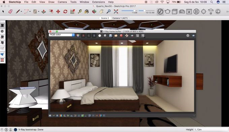Toggle red channel in frame buffer

tap(84, 36)
